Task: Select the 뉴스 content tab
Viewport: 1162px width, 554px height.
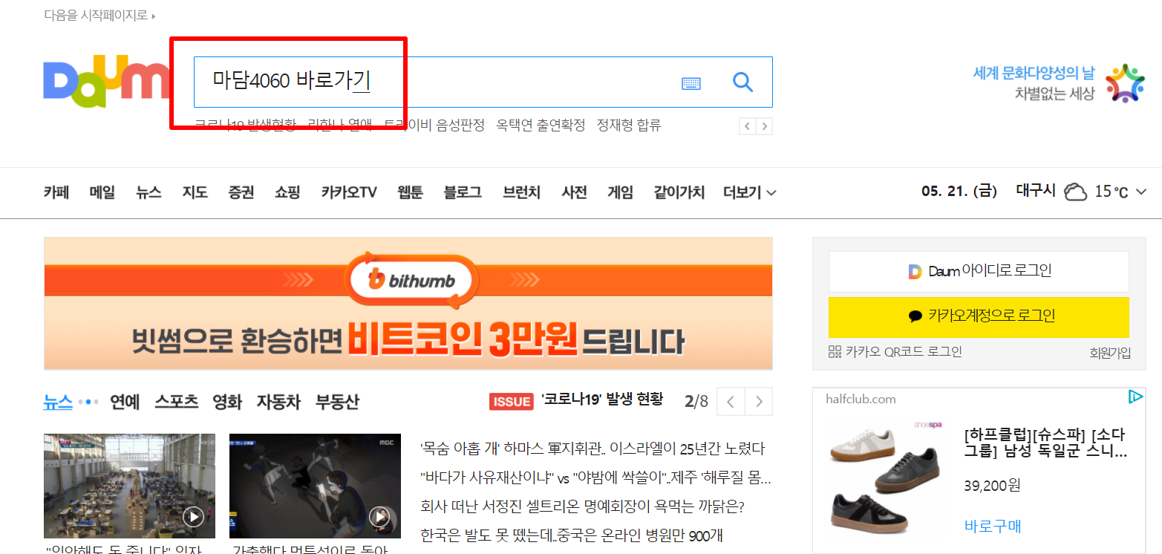Action: tap(58, 402)
